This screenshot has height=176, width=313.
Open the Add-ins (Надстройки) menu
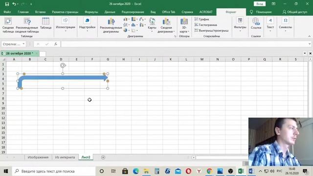pyautogui.click(x=87, y=25)
